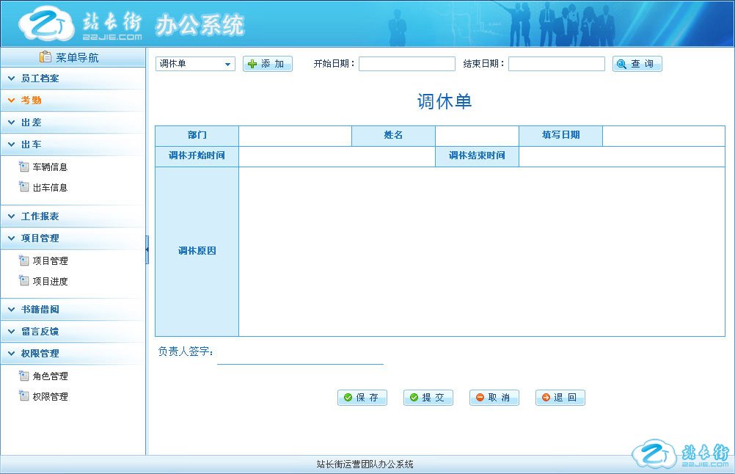This screenshot has height=474, width=735.
Task: Click the 开始日期 start date field
Action: [x=407, y=65]
